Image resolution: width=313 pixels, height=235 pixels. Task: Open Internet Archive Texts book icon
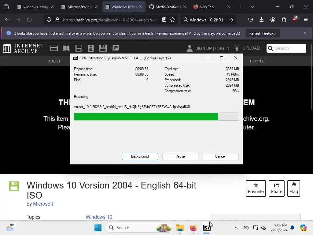tap(66, 48)
